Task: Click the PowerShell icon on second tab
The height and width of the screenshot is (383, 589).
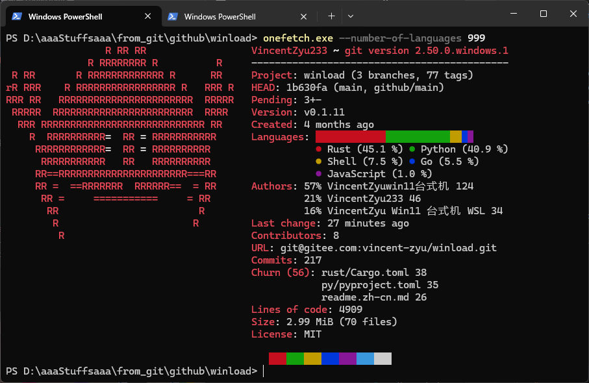Action: pyautogui.click(x=173, y=16)
